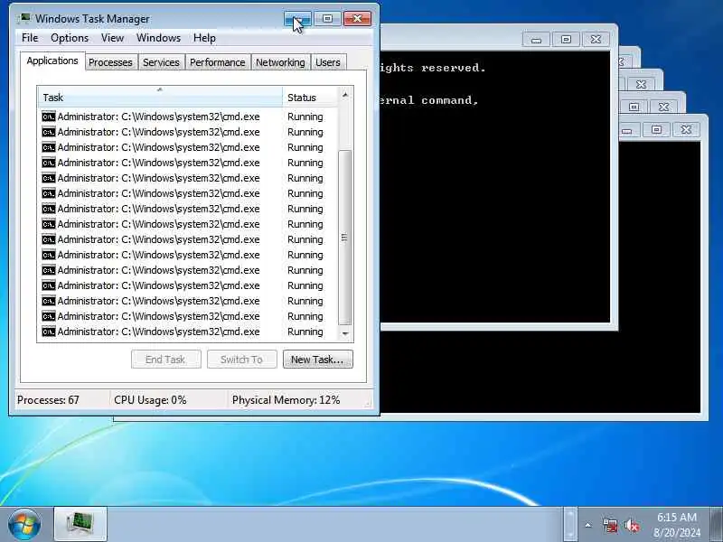This screenshot has width=723, height=542.
Task: Close the Windows Task Manager window
Action: point(357,19)
